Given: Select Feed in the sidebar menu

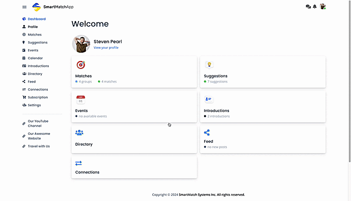Looking at the screenshot, I should (32, 82).
